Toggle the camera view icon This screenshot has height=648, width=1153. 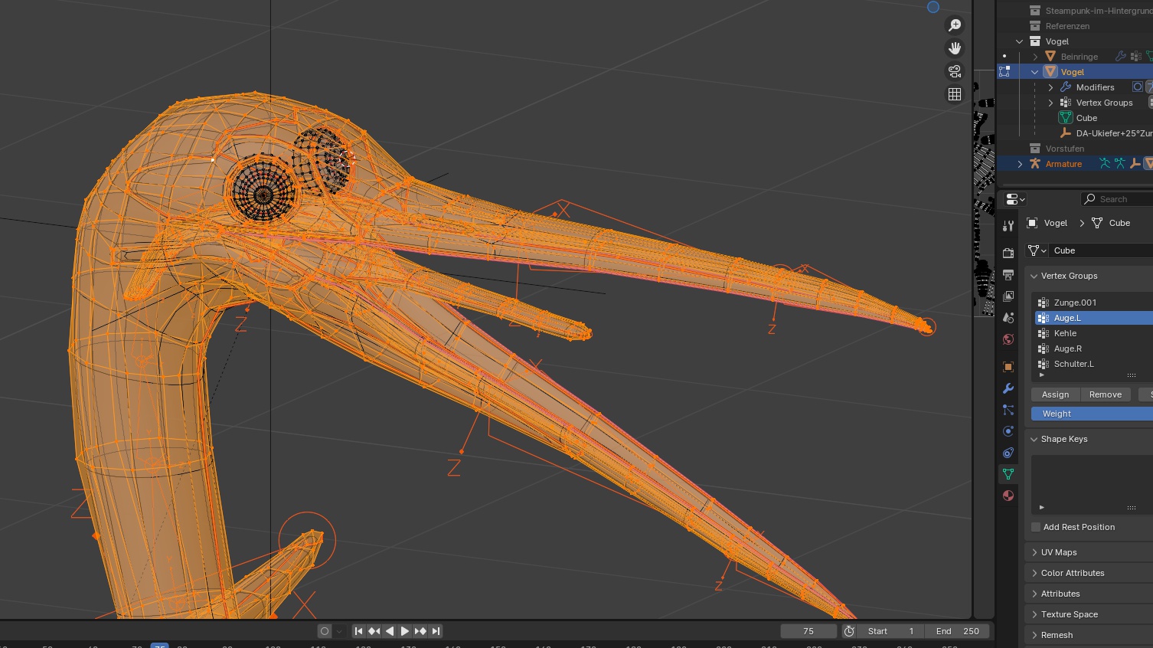(x=955, y=71)
